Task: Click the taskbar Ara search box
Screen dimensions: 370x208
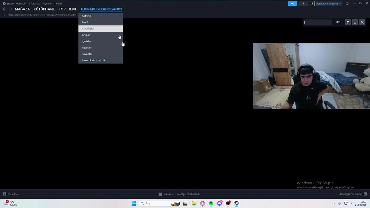Action: coord(160,203)
